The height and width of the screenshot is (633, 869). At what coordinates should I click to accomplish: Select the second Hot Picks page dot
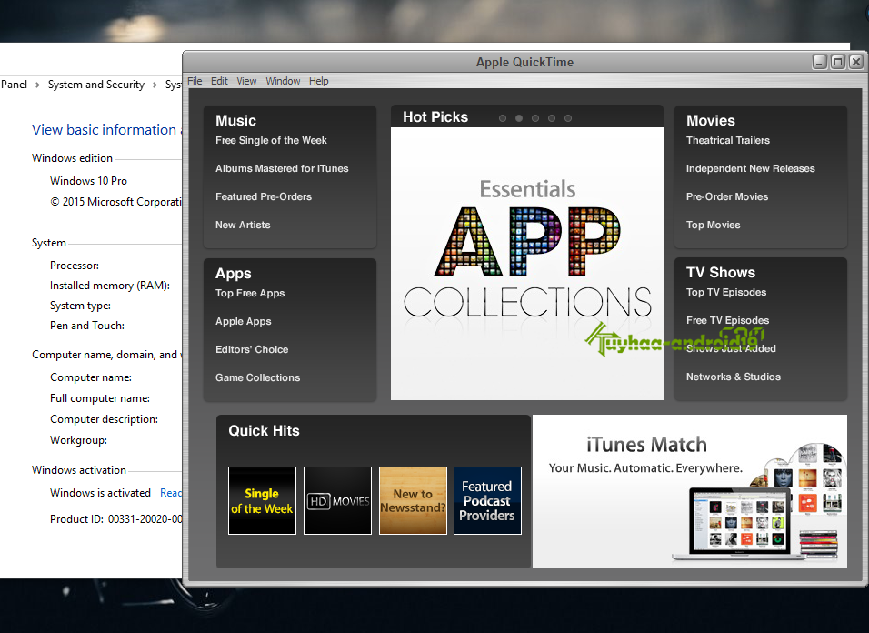pos(519,118)
